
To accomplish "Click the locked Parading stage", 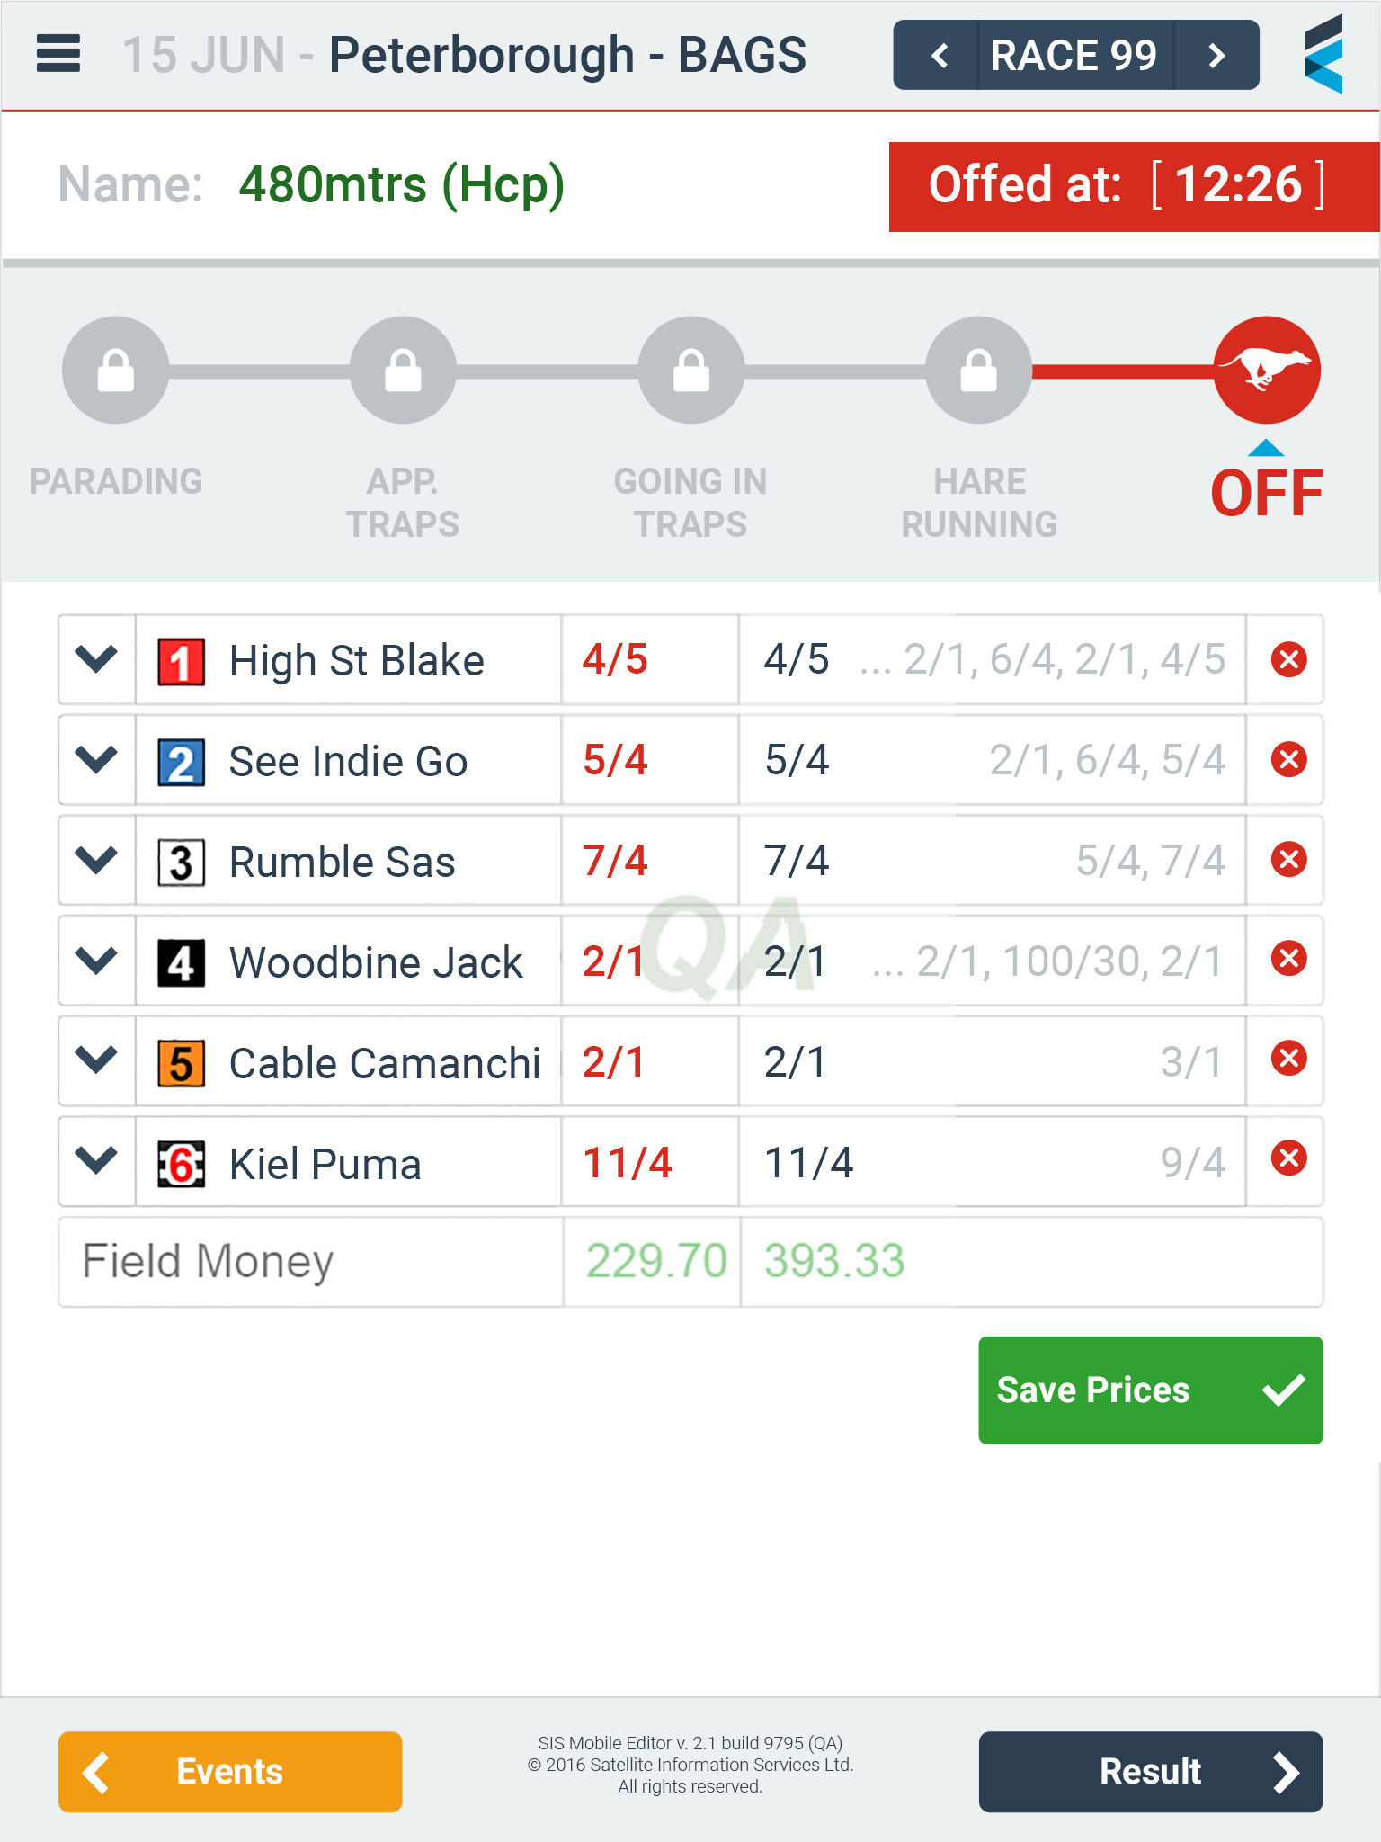I will point(115,370).
